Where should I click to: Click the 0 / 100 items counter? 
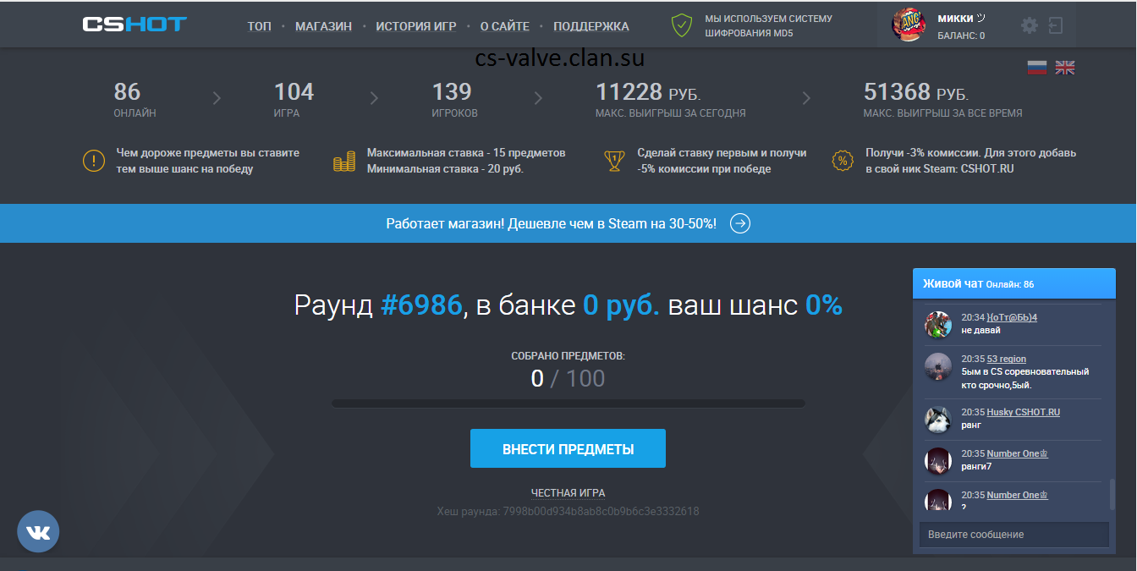[x=568, y=378]
